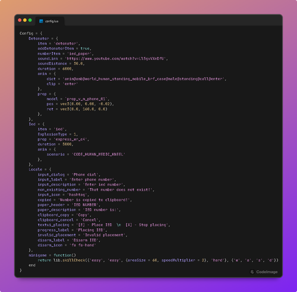Click the 'hard' difficulty string

coord(217,260)
